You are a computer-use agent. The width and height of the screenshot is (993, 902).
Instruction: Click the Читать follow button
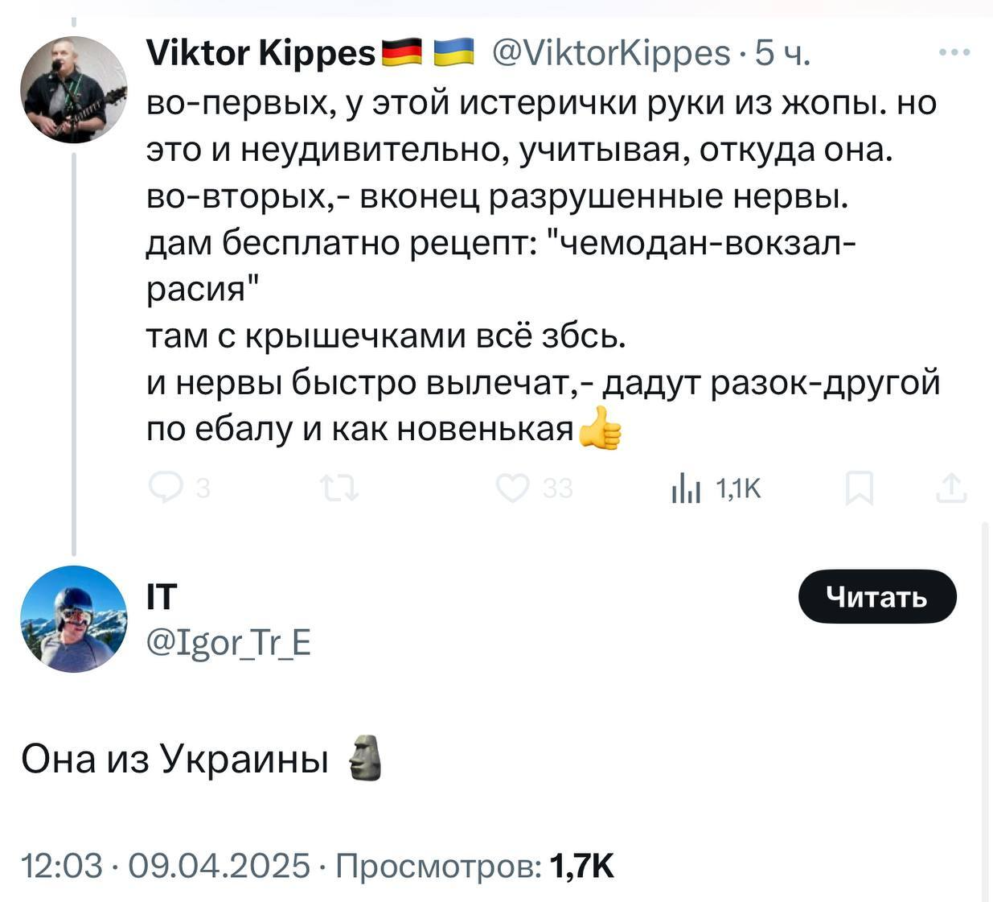tap(877, 597)
